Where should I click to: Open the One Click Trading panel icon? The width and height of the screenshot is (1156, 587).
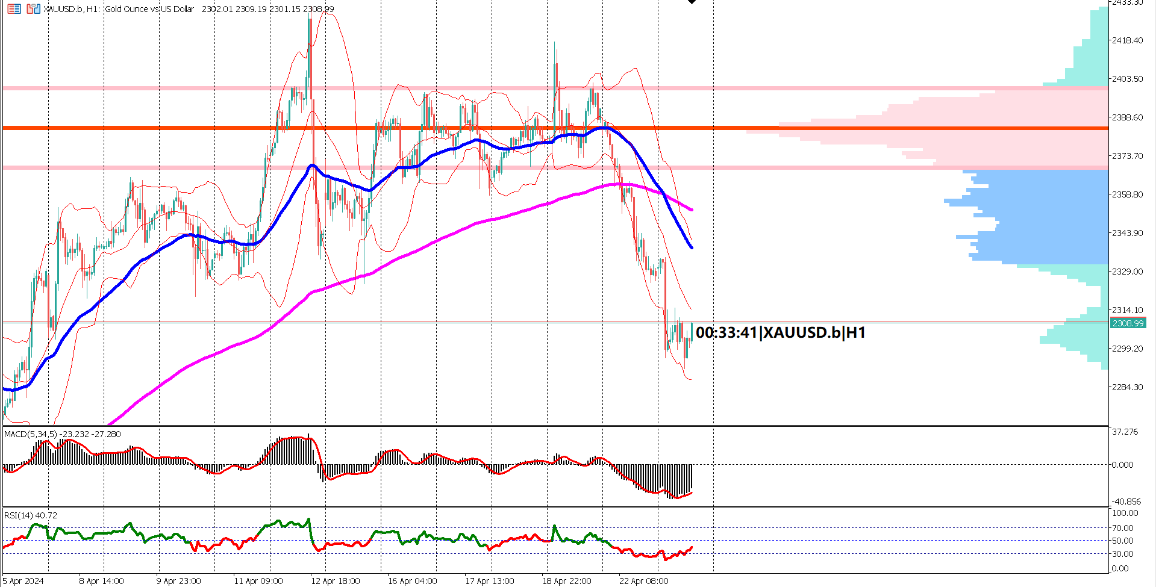click(33, 9)
